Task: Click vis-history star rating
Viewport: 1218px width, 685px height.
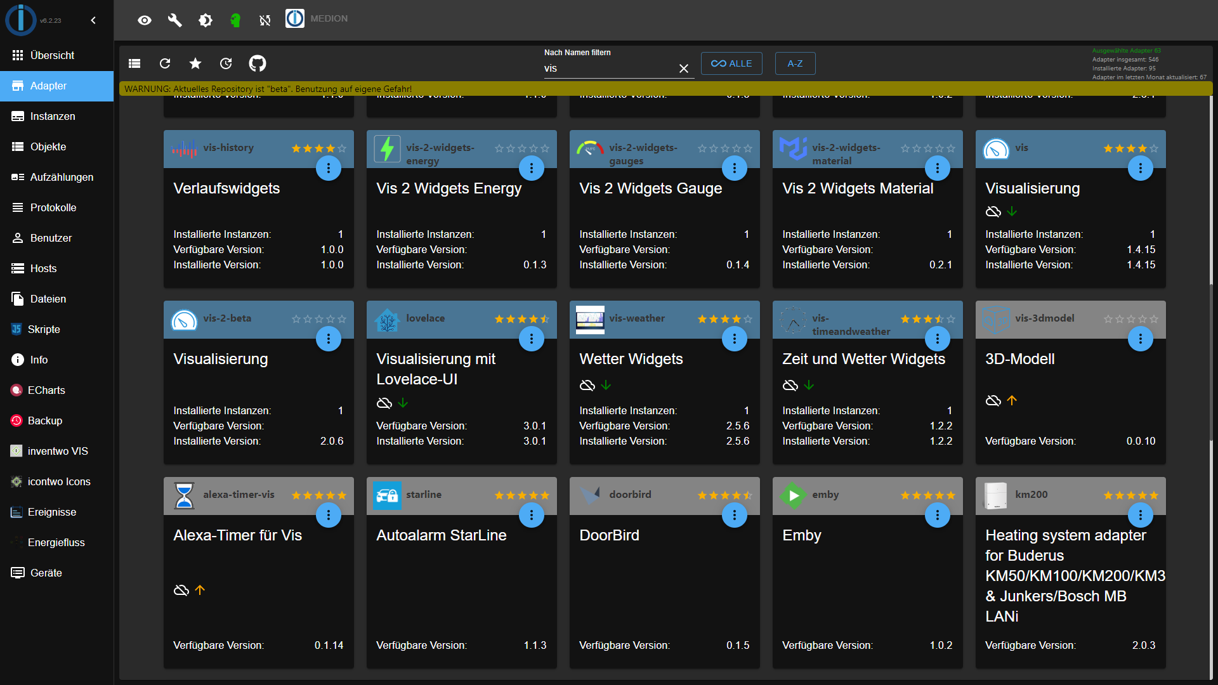Action: pos(319,148)
